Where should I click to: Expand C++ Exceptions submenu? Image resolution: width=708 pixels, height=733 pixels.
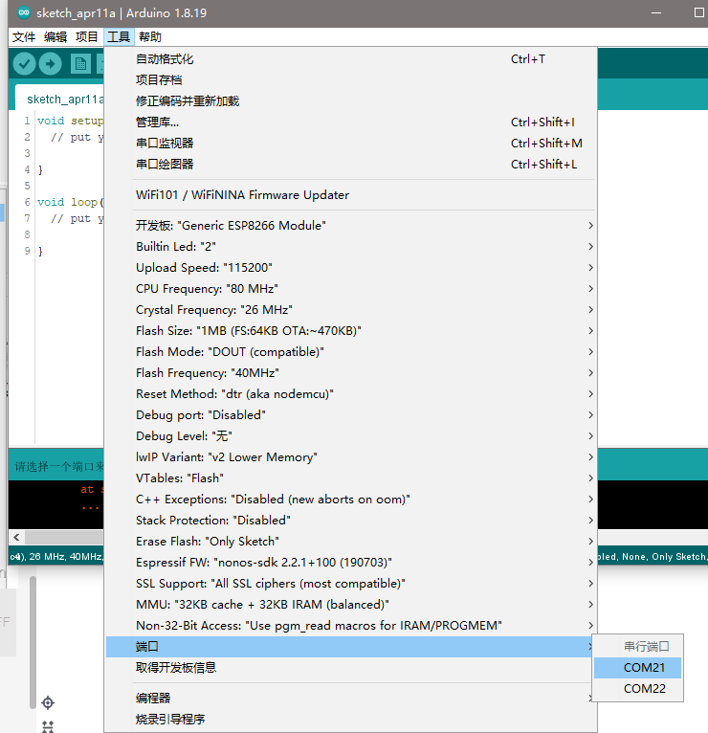351,500
